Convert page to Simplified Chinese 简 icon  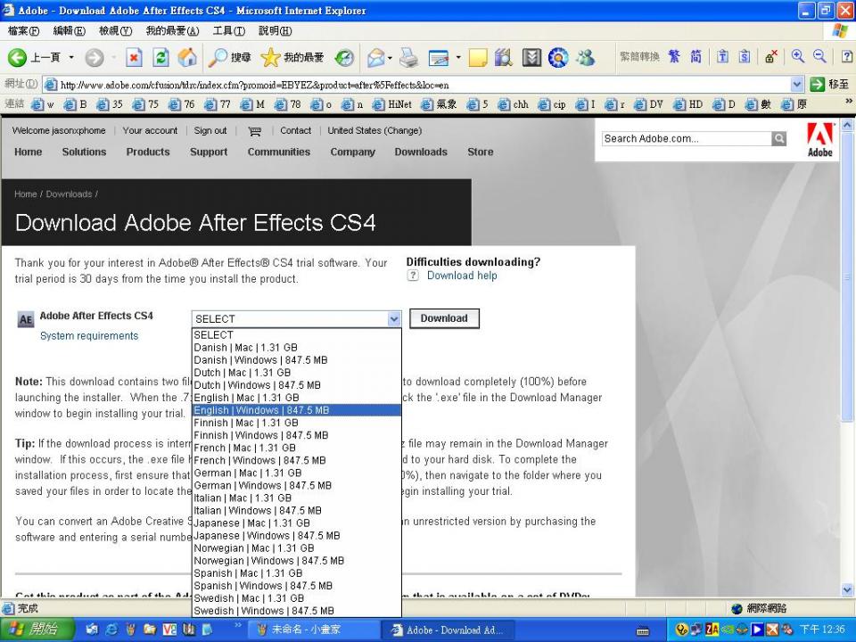pos(695,56)
